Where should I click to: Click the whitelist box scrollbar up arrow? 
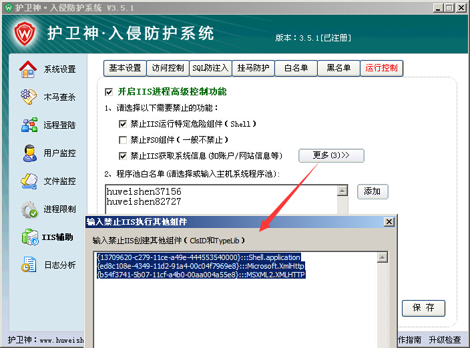[342, 191]
